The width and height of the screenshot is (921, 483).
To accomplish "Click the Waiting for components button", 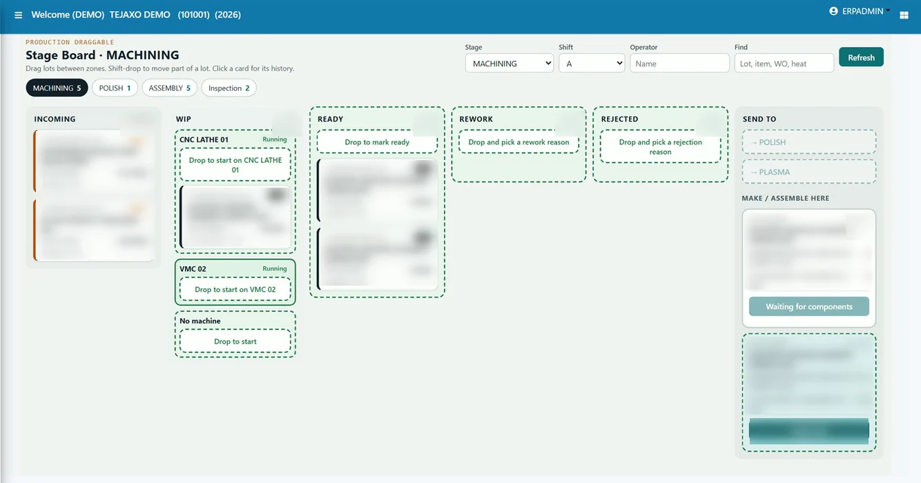I will [x=809, y=306].
